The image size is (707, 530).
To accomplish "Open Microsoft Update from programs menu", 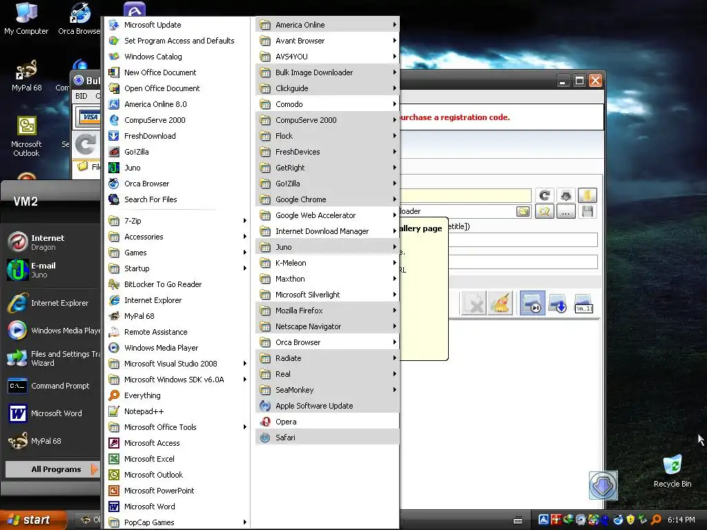I will 177,25.
